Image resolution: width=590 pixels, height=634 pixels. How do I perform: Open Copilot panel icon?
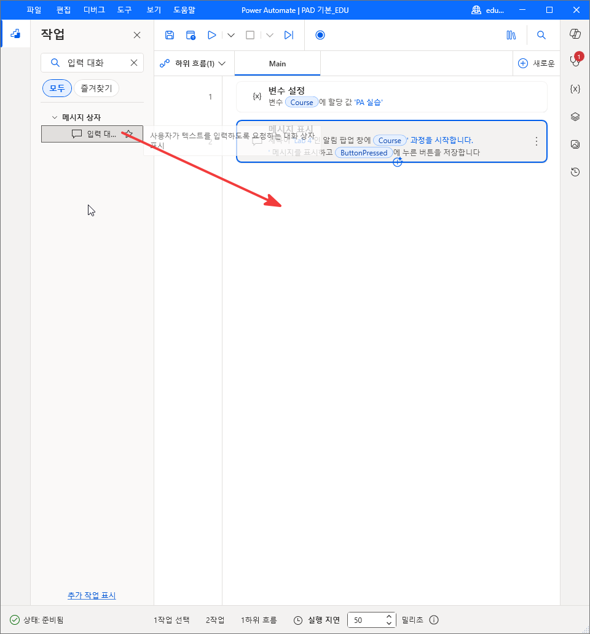click(575, 34)
